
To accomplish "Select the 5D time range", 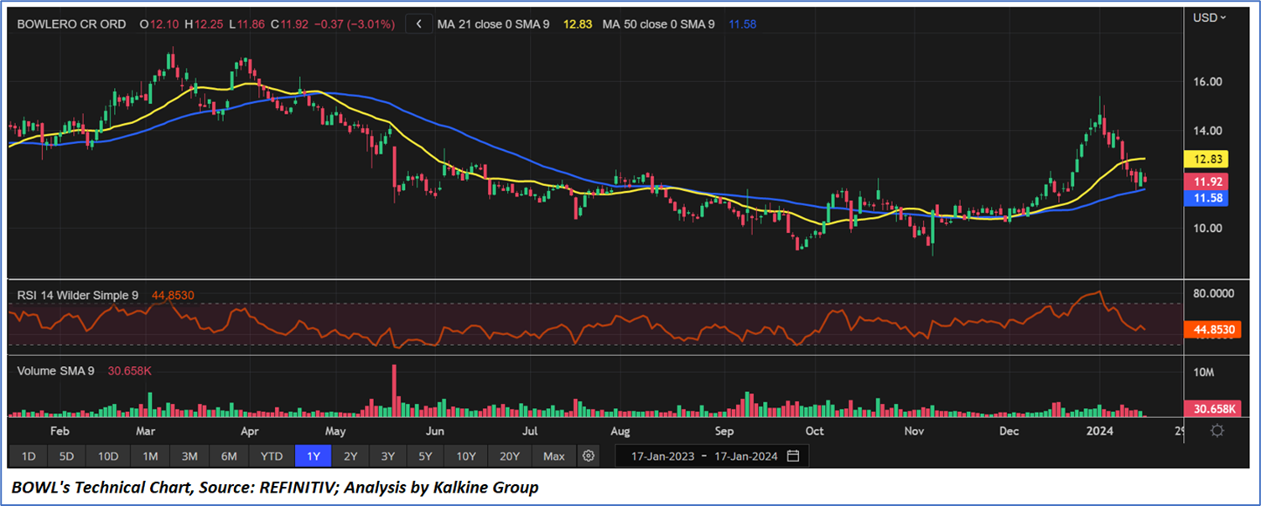I will point(67,457).
